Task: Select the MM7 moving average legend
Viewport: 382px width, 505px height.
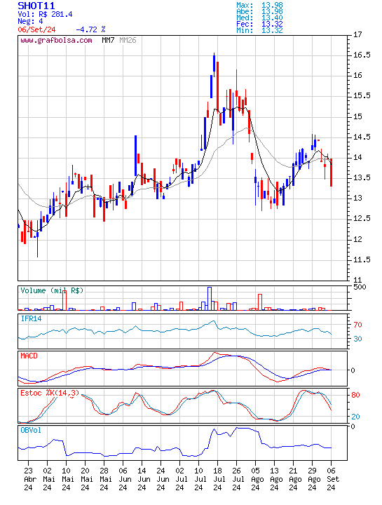Action: (x=108, y=40)
